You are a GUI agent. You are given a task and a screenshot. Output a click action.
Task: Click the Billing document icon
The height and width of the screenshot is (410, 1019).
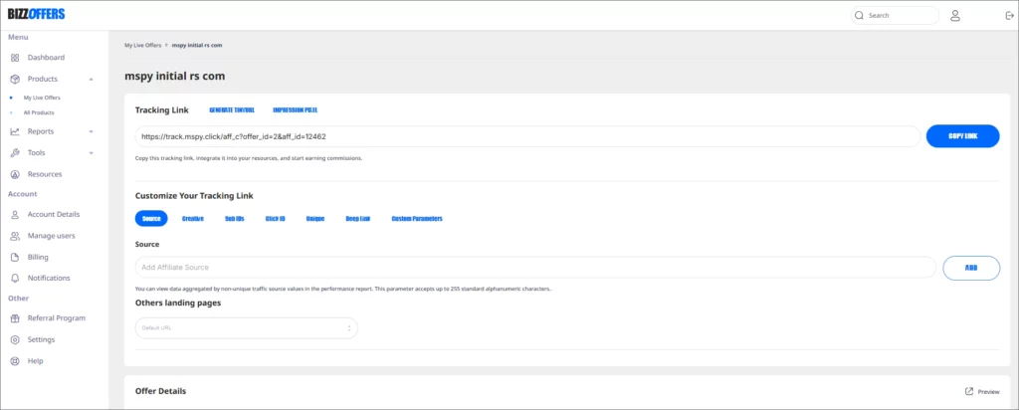coord(15,258)
